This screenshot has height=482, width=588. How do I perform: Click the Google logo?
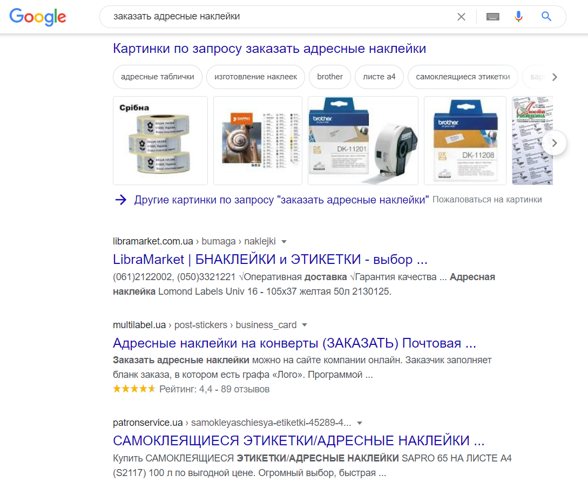click(x=38, y=17)
